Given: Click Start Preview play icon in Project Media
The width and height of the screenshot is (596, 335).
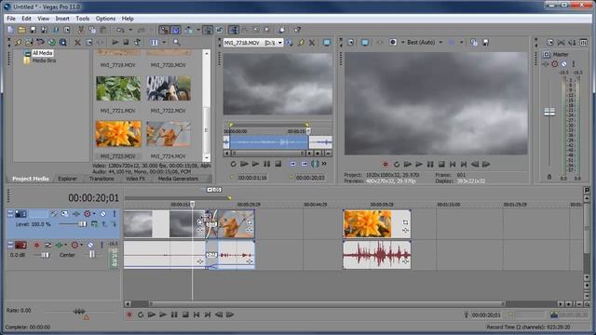Looking at the screenshot, I should (115, 42).
